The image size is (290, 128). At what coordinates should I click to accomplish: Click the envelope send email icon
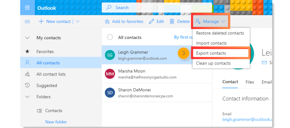point(264,63)
